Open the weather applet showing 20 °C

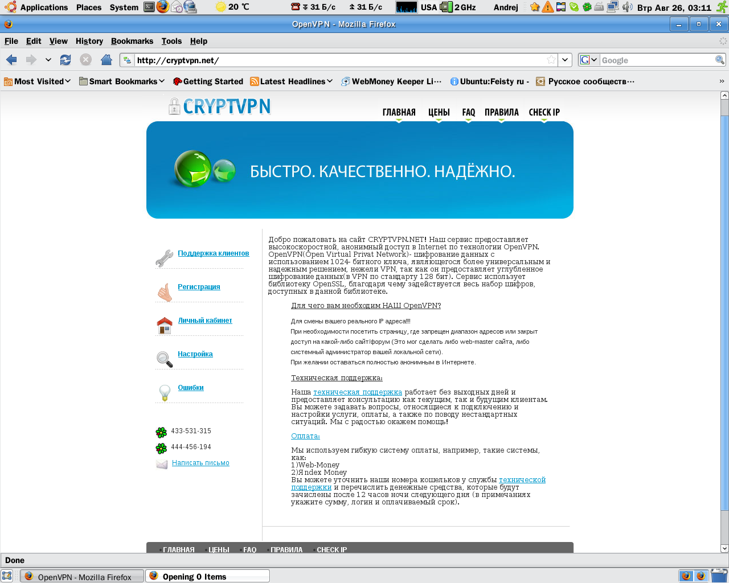point(232,7)
